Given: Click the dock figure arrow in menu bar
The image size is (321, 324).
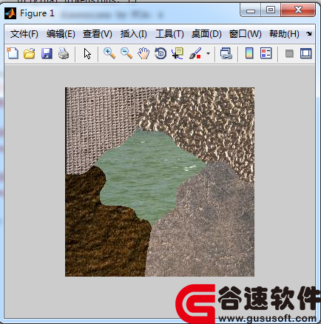Looking at the screenshot, I should pyautogui.click(x=309, y=33).
